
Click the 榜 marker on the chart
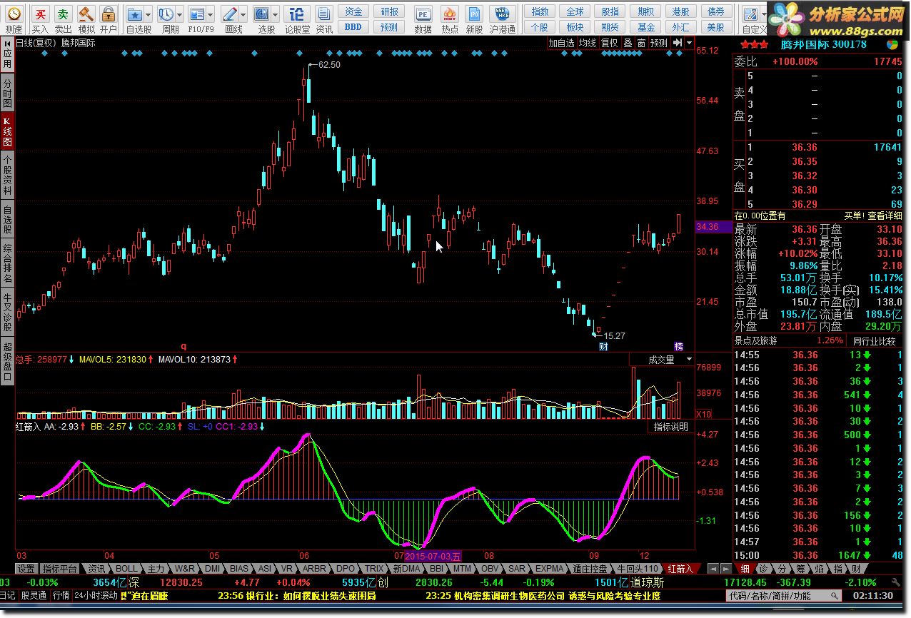(x=679, y=347)
